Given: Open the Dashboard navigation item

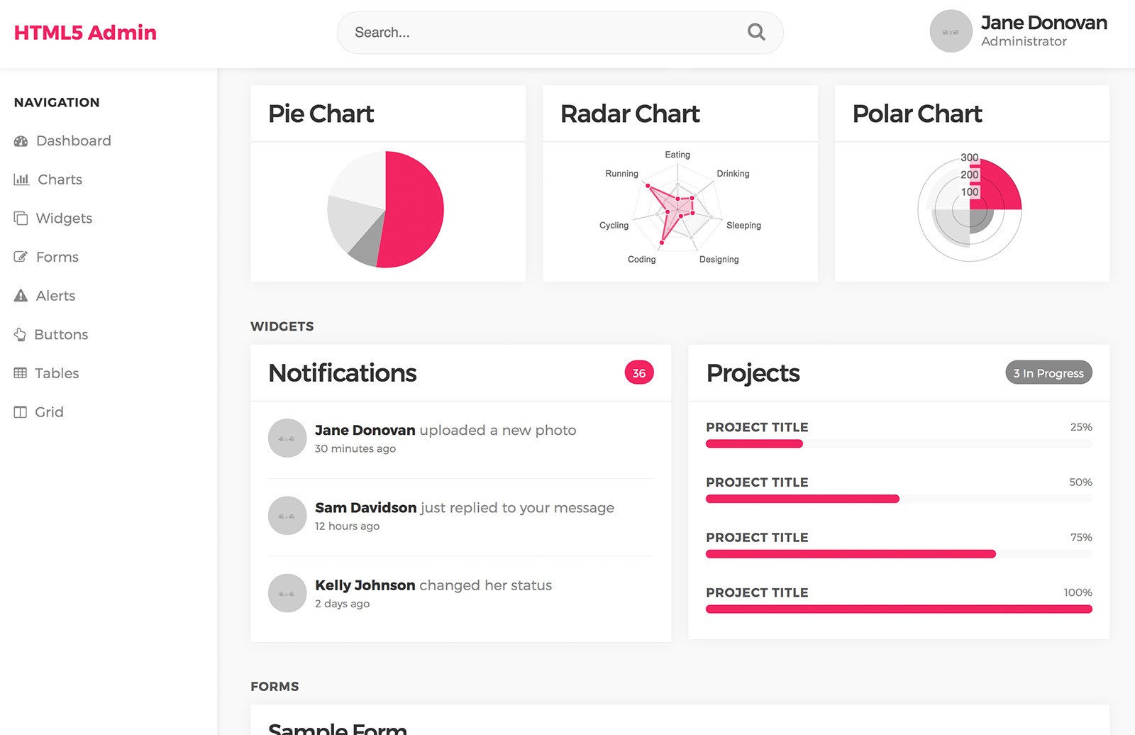Looking at the screenshot, I should (x=73, y=141).
